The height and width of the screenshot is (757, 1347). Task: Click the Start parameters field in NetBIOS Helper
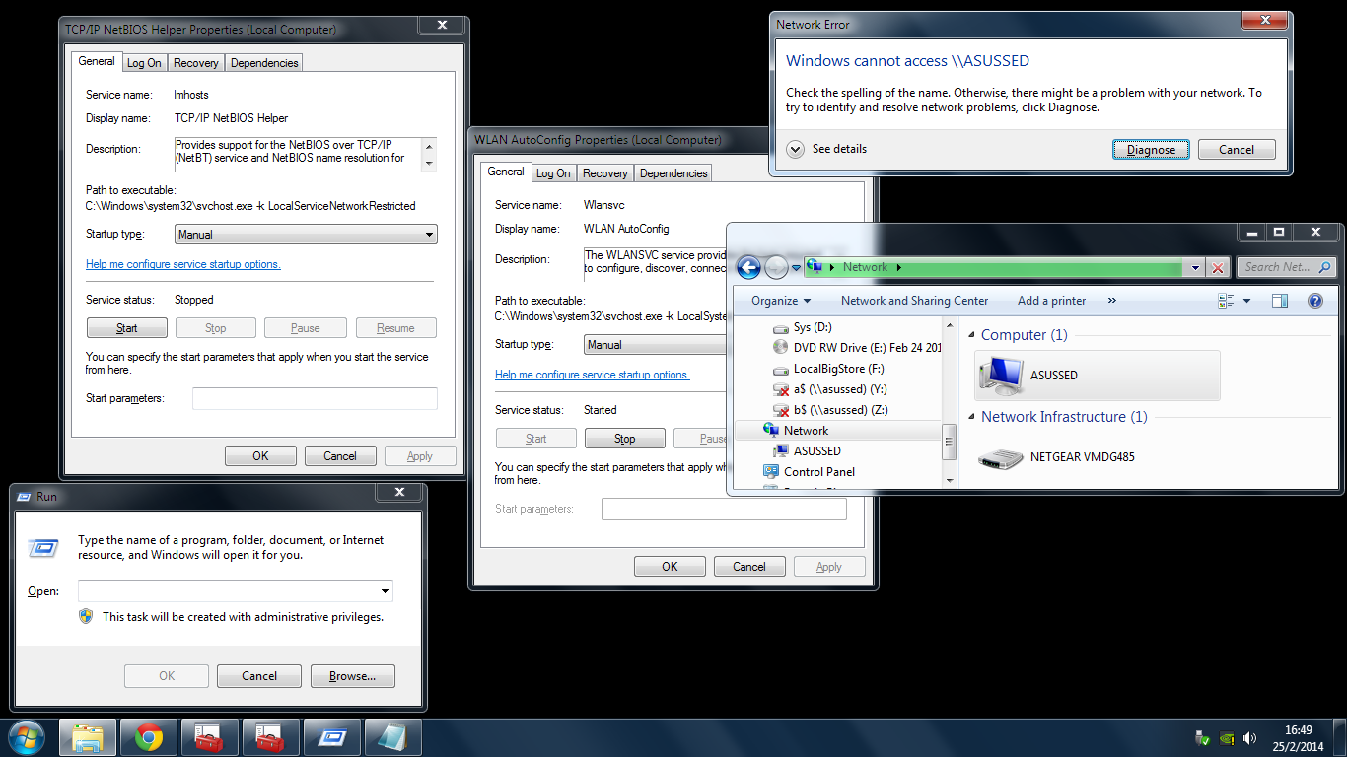315,398
